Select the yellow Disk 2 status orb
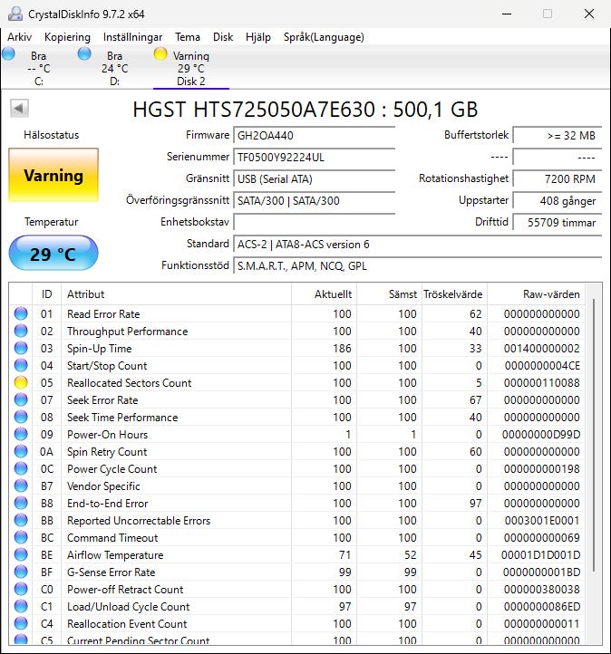 (160, 54)
